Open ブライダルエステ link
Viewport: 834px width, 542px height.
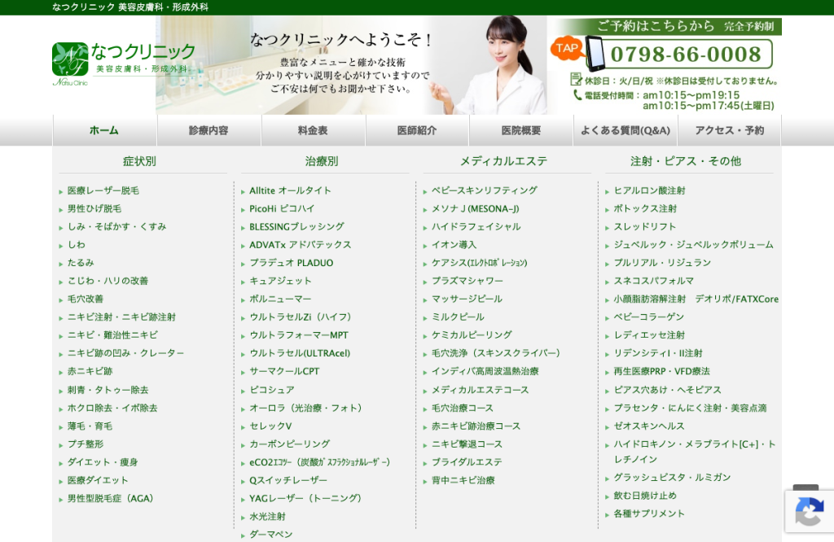click(467, 461)
